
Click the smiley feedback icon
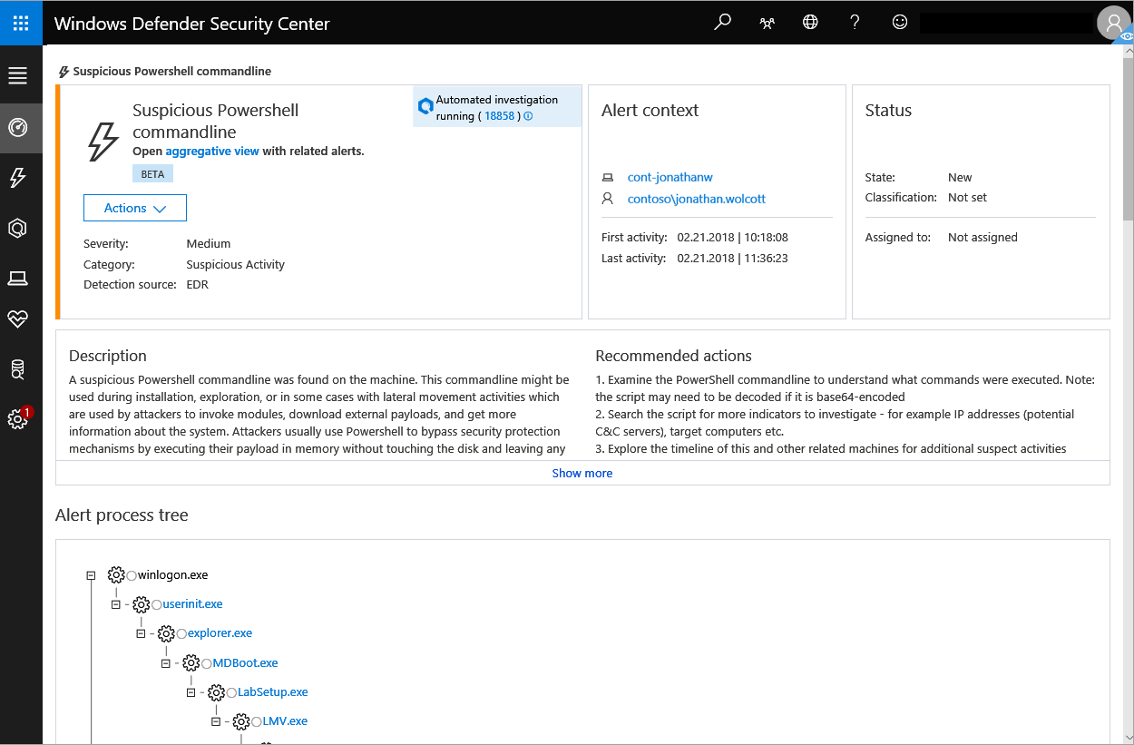(x=899, y=23)
